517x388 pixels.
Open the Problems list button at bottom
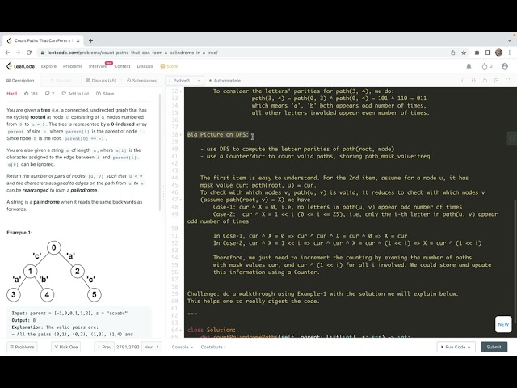click(22, 347)
